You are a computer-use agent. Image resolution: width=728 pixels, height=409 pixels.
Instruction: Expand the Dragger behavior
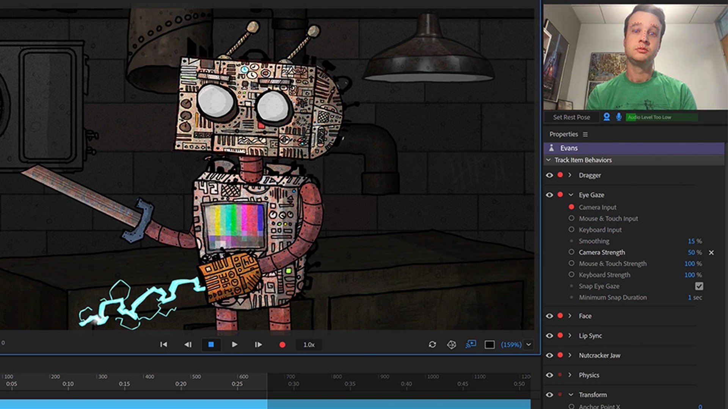point(570,175)
